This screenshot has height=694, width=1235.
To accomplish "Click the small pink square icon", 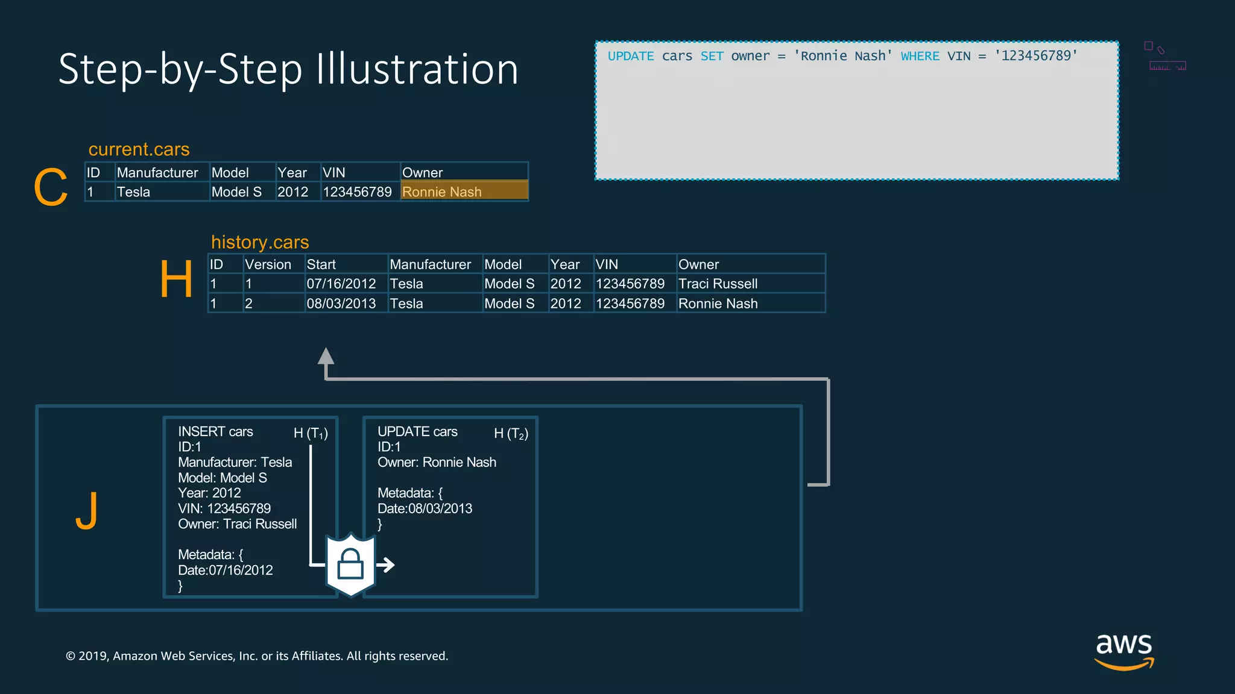I will tap(1148, 46).
